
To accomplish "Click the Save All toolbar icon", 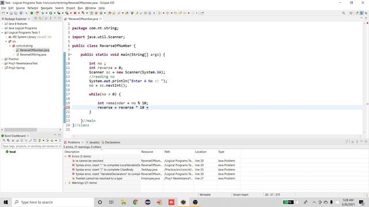I will tap(16, 13).
